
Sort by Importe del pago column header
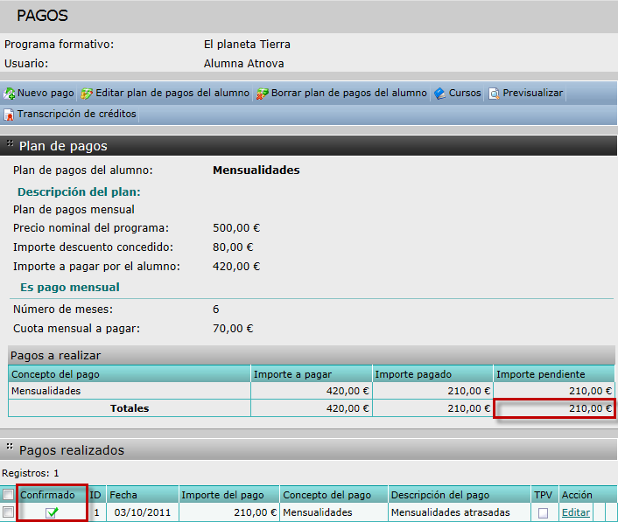click(222, 495)
